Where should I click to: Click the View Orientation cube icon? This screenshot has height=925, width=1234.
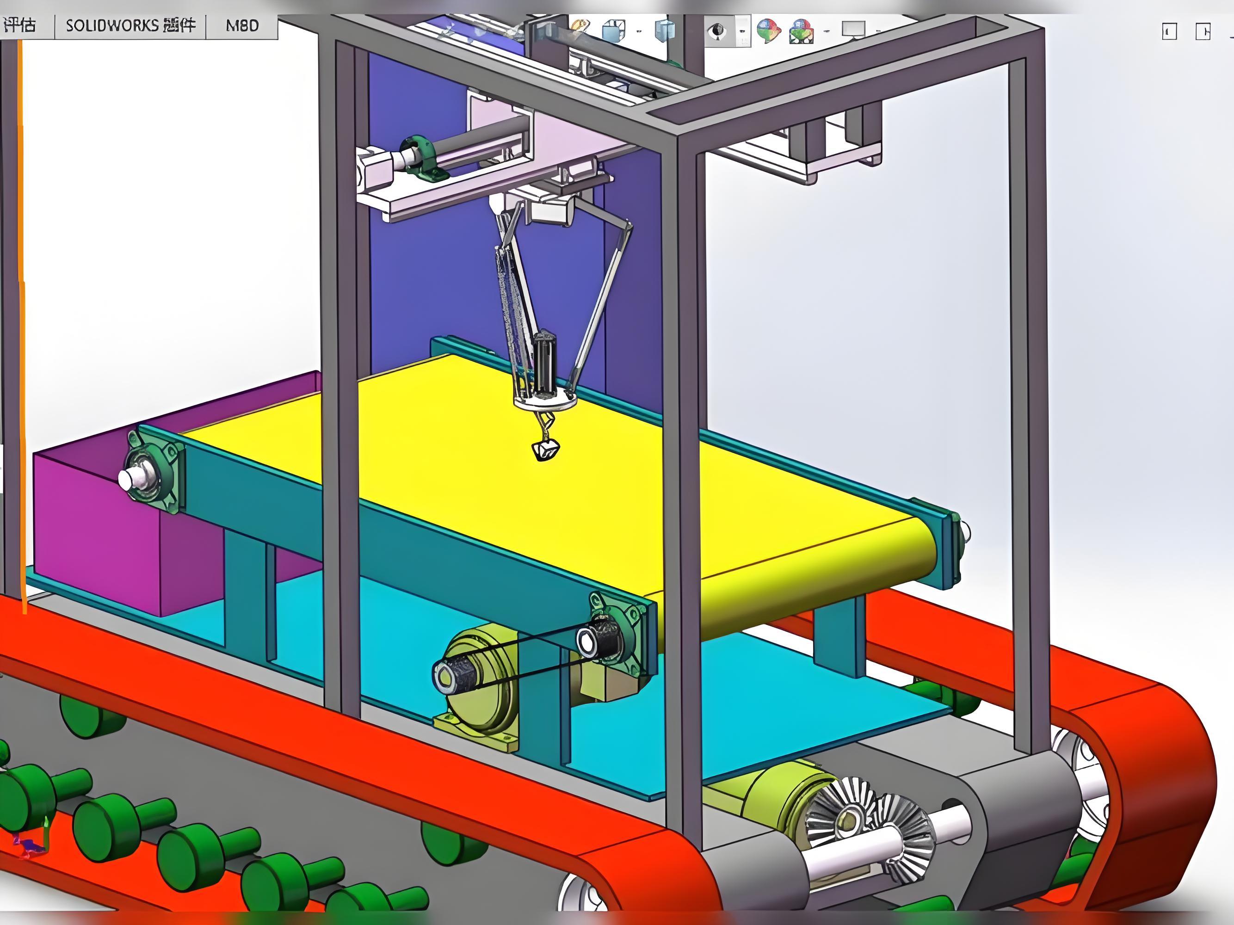[x=613, y=31]
